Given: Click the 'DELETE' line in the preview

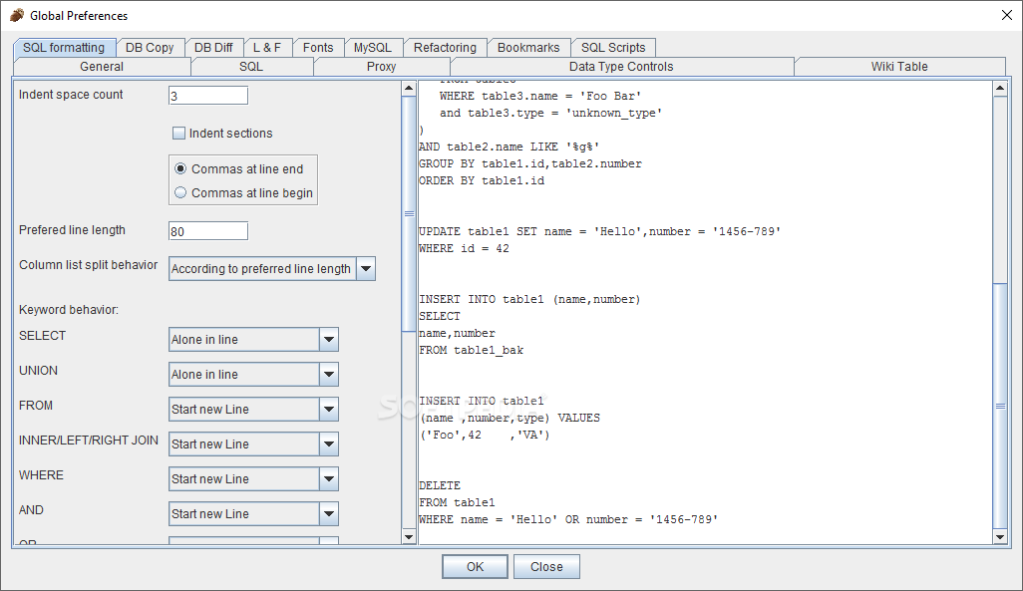Looking at the screenshot, I should (x=440, y=486).
